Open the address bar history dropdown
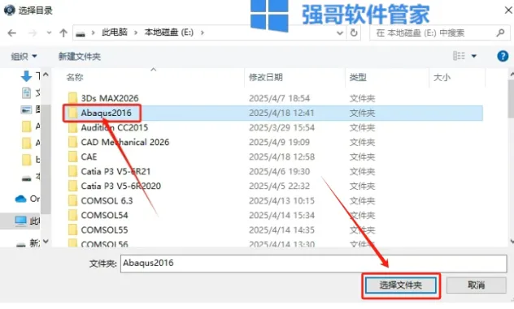 (340, 33)
